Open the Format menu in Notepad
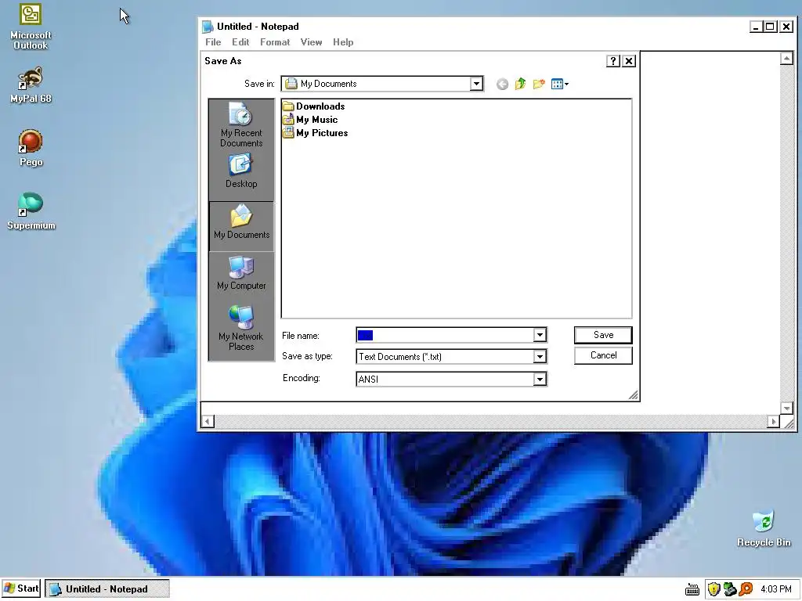 (275, 42)
